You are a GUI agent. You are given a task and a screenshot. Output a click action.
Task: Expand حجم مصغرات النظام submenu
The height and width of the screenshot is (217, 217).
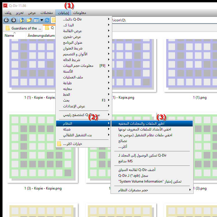pos(152,190)
